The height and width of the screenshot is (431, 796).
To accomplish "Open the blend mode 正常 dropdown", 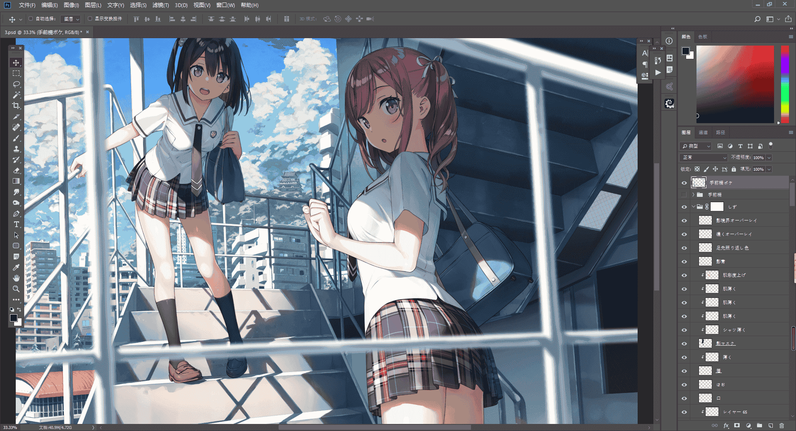I will pyautogui.click(x=704, y=157).
